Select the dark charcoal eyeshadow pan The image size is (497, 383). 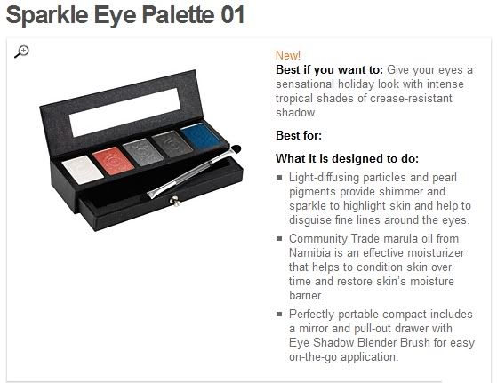(x=172, y=144)
